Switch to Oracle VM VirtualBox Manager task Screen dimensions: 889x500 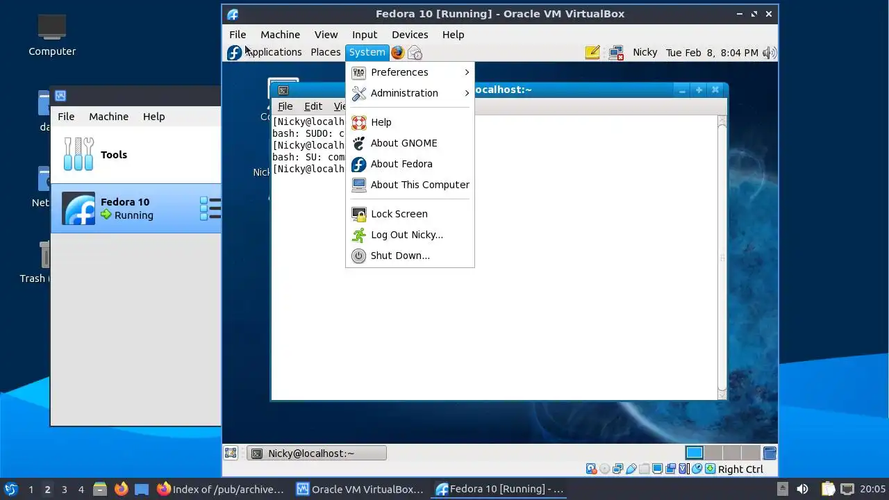tap(360, 489)
